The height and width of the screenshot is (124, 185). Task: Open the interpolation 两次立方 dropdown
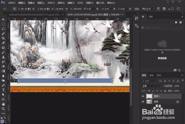coord(148,9)
